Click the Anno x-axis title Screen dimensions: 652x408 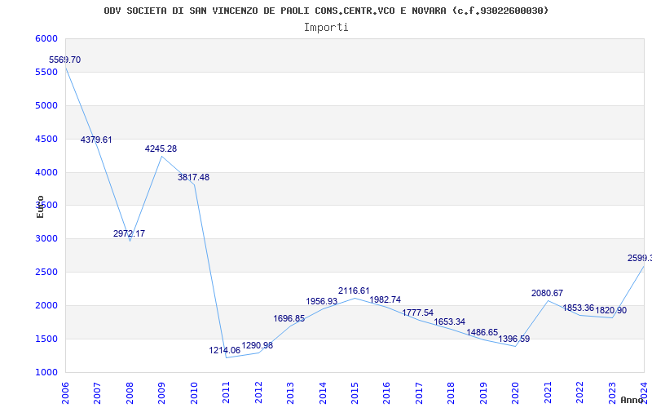click(x=632, y=400)
